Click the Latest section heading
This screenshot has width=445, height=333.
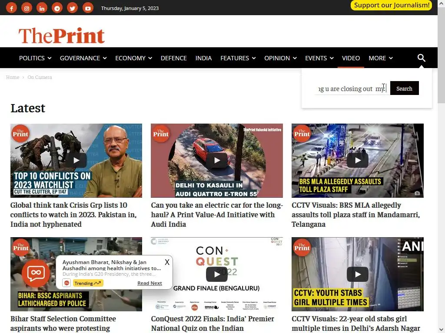click(x=28, y=108)
